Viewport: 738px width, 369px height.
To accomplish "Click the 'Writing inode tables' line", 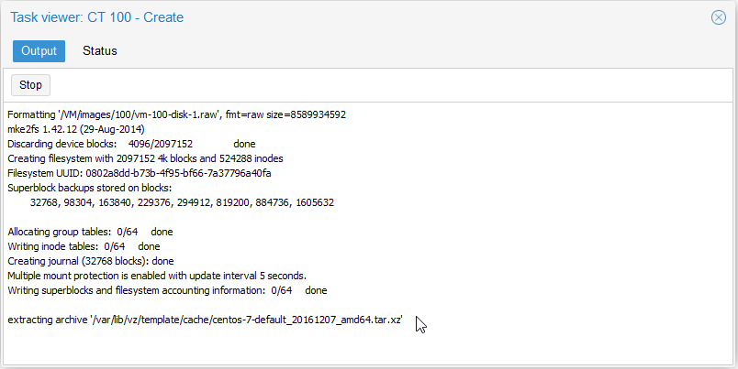I will click(x=84, y=246).
